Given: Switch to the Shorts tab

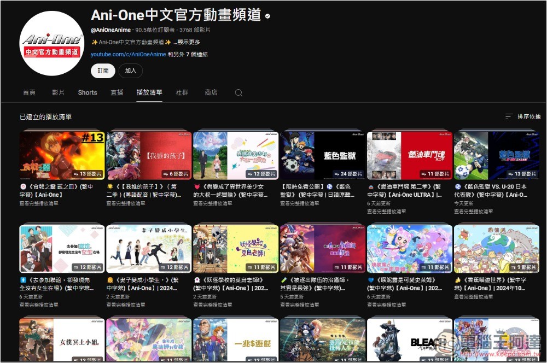Looking at the screenshot, I should click(x=88, y=92).
